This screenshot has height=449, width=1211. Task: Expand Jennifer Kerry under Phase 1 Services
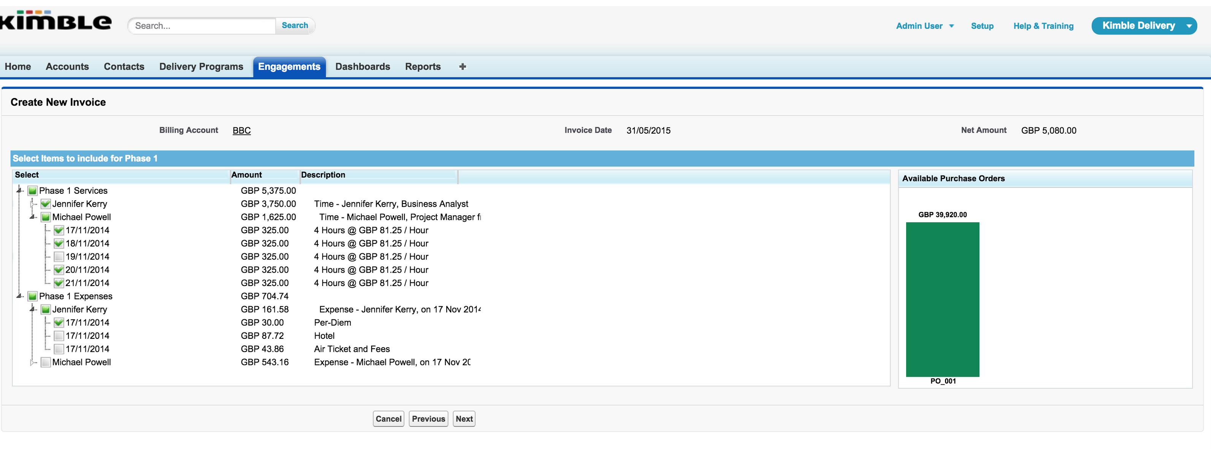(32, 204)
